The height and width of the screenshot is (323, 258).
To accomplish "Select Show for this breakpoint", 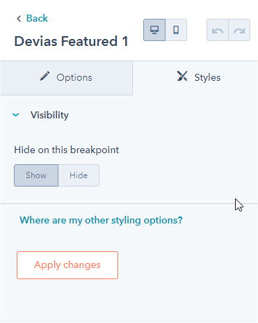I will (x=36, y=175).
